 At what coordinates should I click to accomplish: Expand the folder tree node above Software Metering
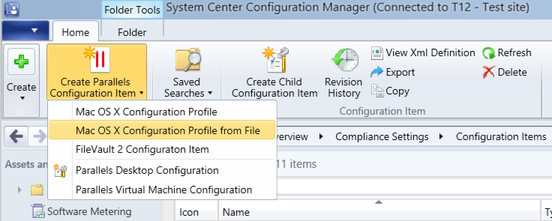pos(20,190)
